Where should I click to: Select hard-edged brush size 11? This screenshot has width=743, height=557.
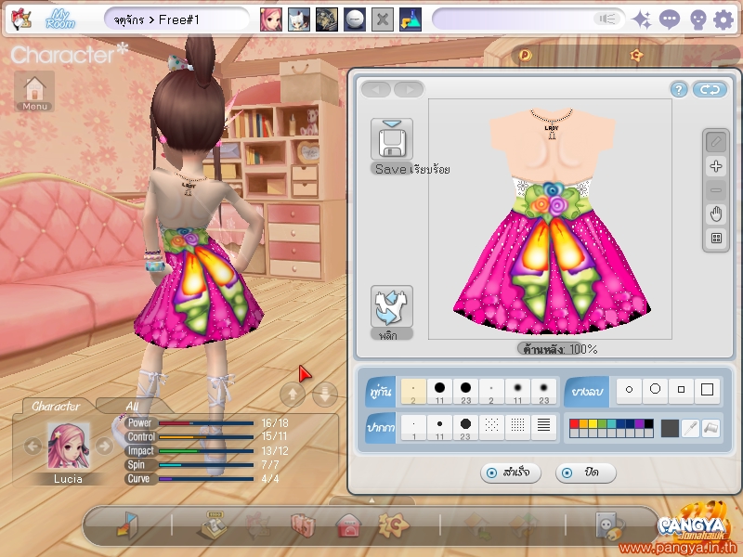click(439, 391)
